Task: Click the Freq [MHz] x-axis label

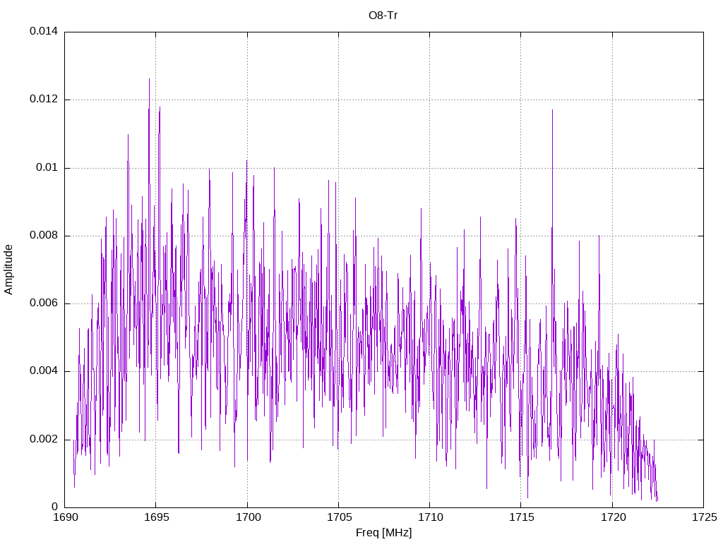Action: click(x=383, y=533)
